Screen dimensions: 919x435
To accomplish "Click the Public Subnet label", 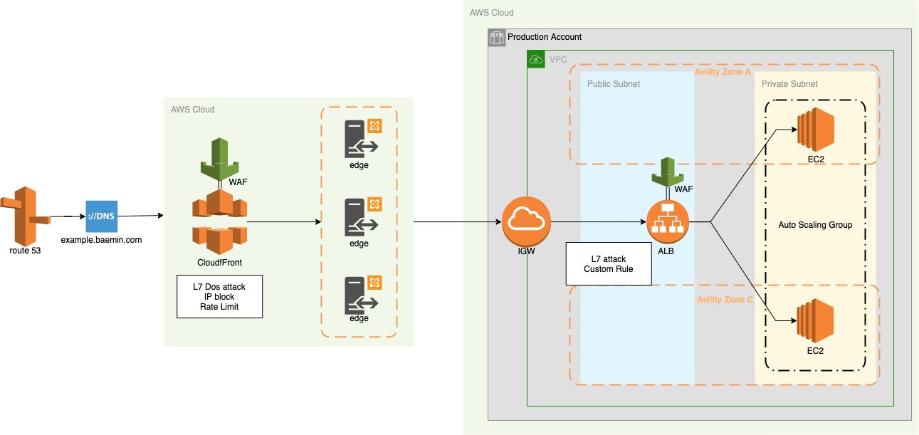I will click(x=614, y=84).
